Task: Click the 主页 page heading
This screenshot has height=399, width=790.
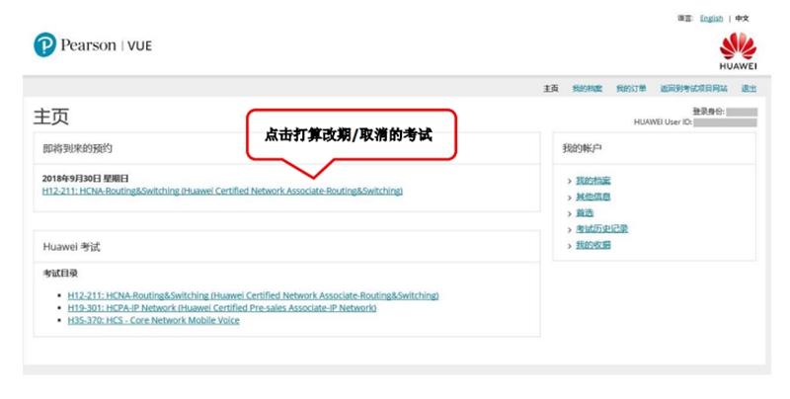Action: tap(51, 117)
